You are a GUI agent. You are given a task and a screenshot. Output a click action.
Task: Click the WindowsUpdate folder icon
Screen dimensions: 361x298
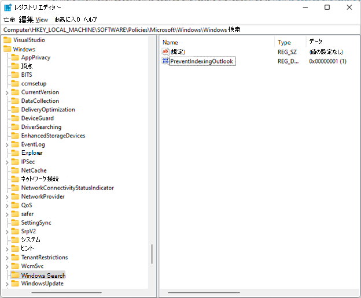[15, 284]
